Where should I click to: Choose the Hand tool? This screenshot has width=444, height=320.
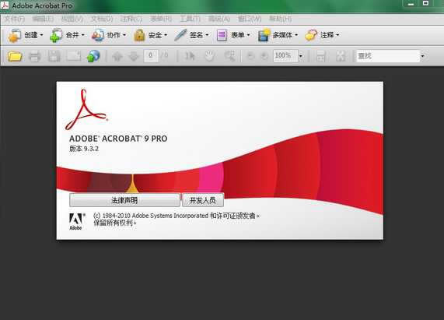click(x=209, y=56)
